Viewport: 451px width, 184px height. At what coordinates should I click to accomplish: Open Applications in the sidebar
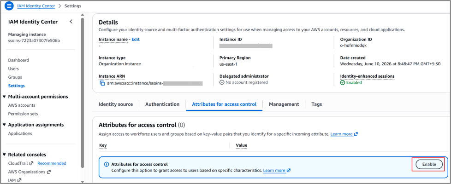pyautogui.click(x=20, y=133)
